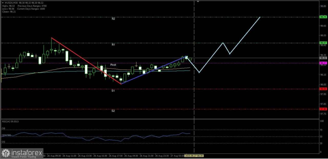Screen dimensions: 328x159
Task: Click the 100 level on RSI scale
Action: click(x=322, y=121)
